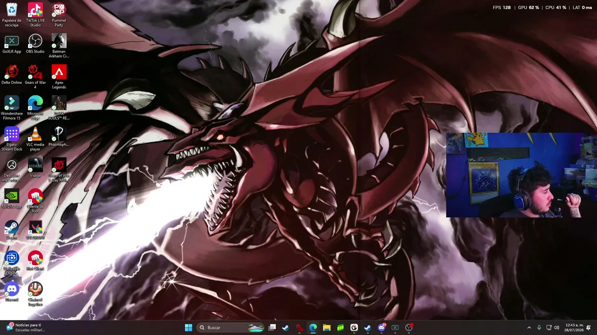The width and height of the screenshot is (597, 335).
Task: Select the Microsoft Edge desktop shortcut
Action: [x=35, y=108]
